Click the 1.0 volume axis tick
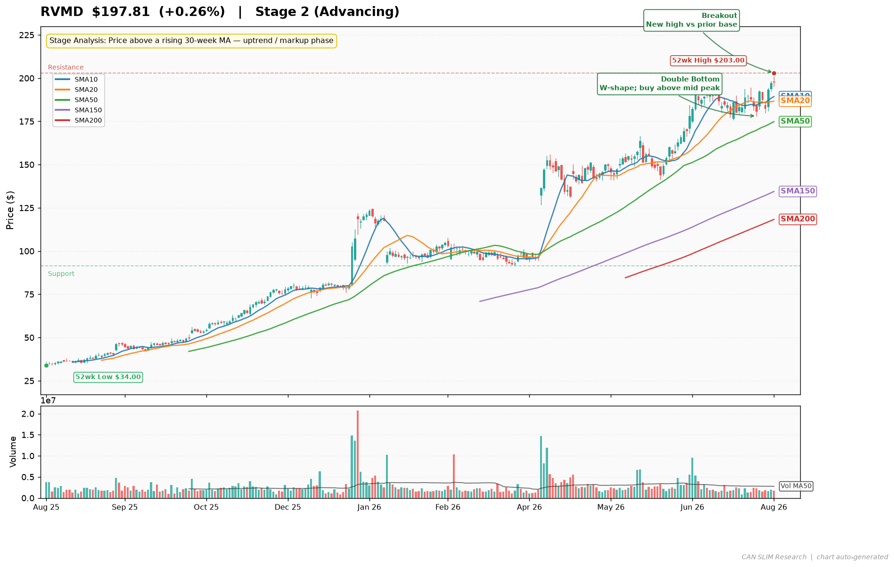Viewport: 894px width, 567px height. click(27, 456)
